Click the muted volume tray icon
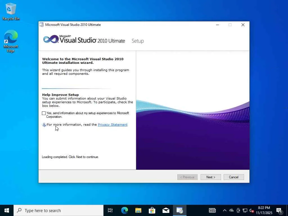Image resolution: width=288 pixels, height=216 pixels. pos(252,210)
